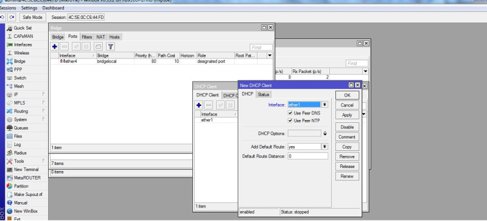Switch to the Status tab in New DHCP Client
Image resolution: width=487 pixels, height=221 pixels.
264,94
